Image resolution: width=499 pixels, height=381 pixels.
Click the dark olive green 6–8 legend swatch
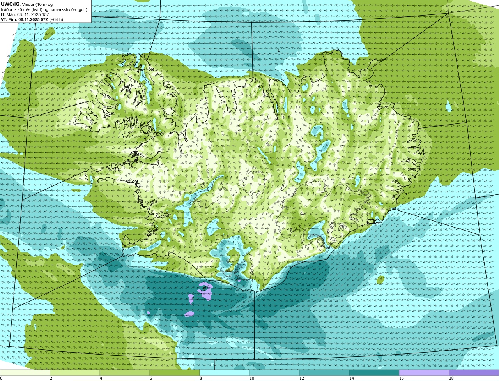(175, 373)
